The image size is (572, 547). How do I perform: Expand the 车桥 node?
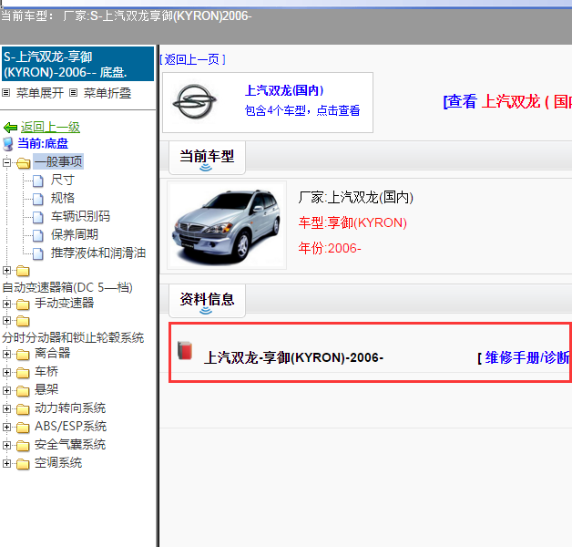[x=6, y=373]
